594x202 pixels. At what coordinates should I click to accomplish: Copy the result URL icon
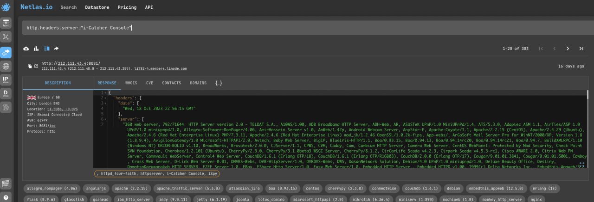[x=30, y=66]
